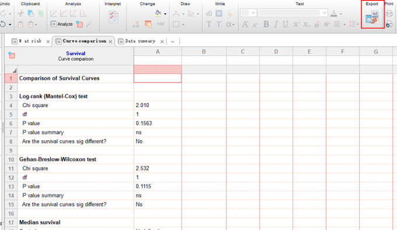Click the red table icon beside Survival
Screen dimensions: 397x230
(12, 55)
